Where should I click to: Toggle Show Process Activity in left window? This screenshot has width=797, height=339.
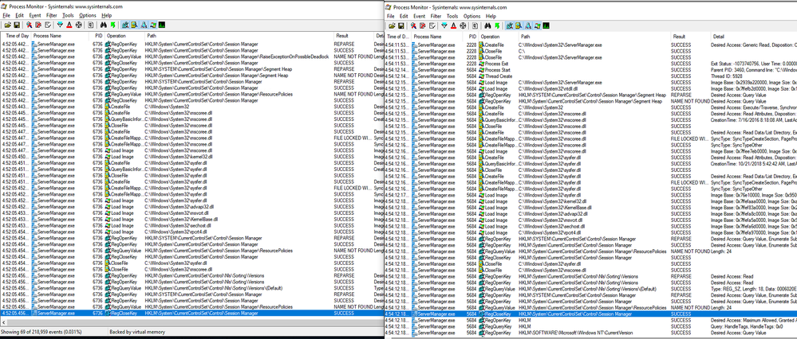[x=153, y=25]
